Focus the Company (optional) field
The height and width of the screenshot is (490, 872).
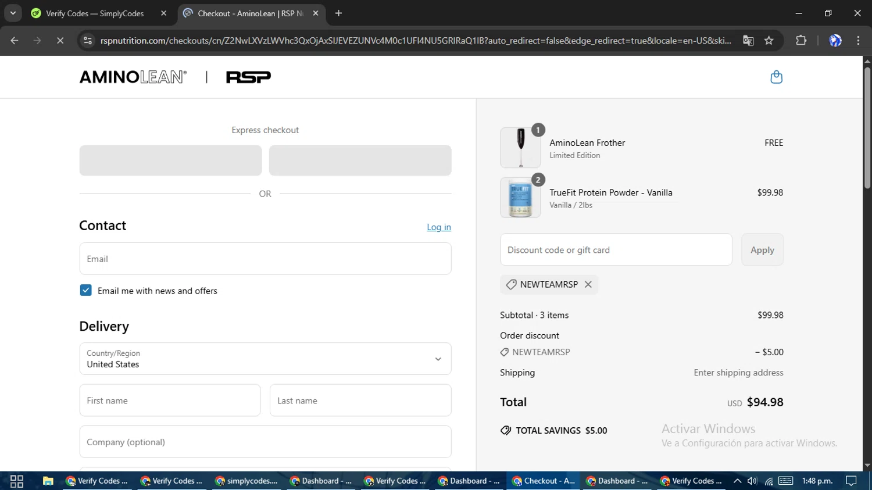tap(265, 442)
